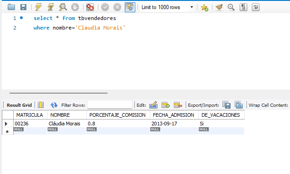This screenshot has width=290, height=174.
Task: Click the where keyword in line 2
Action: click(41, 28)
